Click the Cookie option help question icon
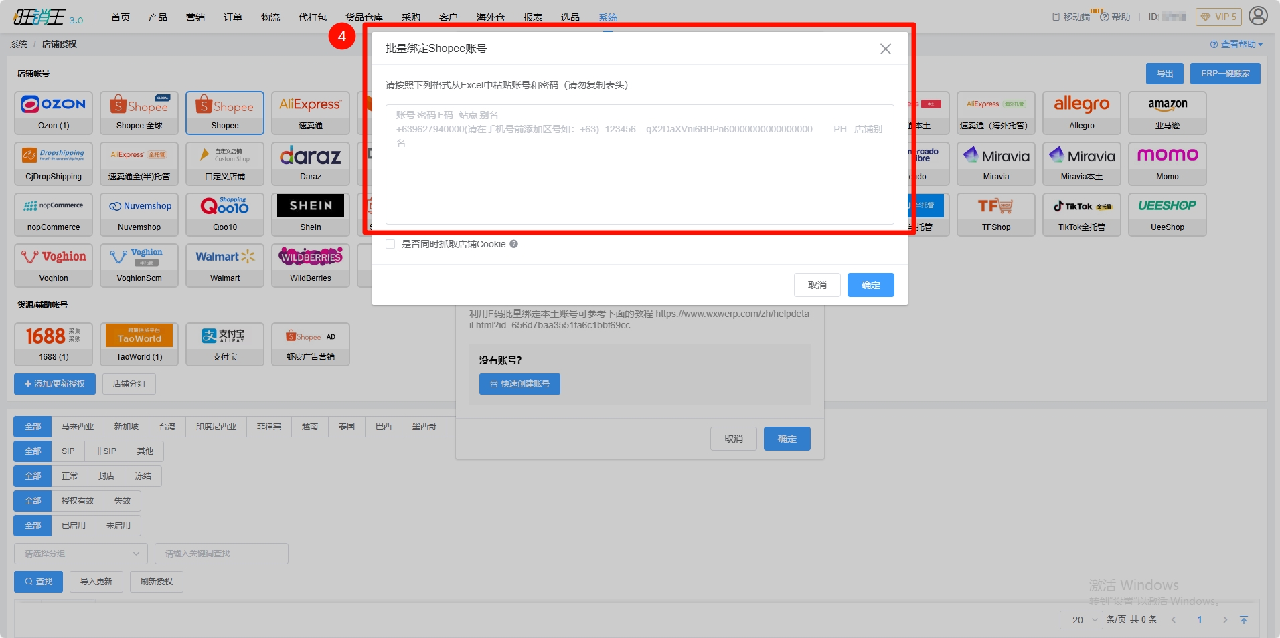 coord(514,244)
